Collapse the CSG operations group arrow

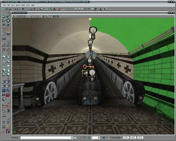click(8, 78)
